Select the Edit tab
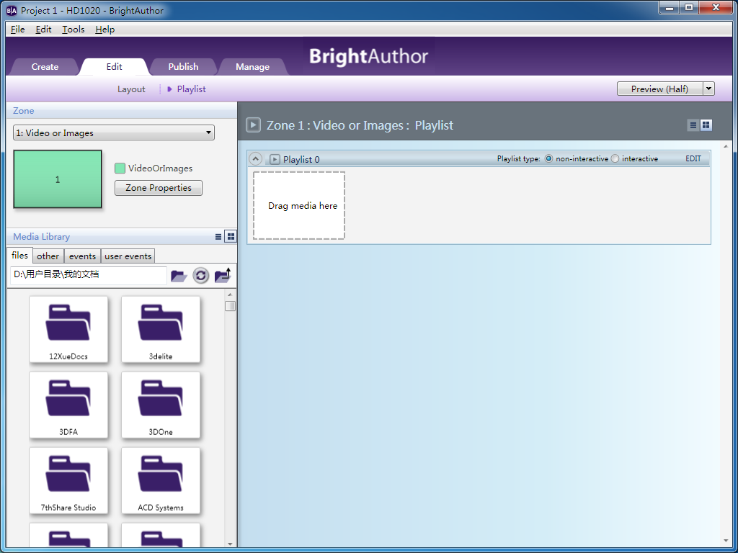738x553 pixels. [x=114, y=67]
